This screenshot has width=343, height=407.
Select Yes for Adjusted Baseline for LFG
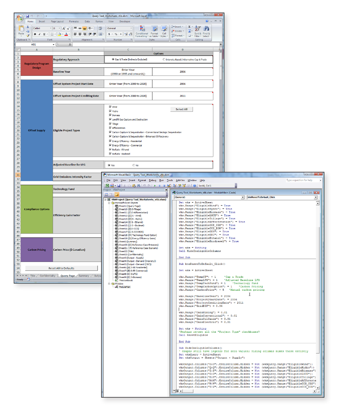109,165
